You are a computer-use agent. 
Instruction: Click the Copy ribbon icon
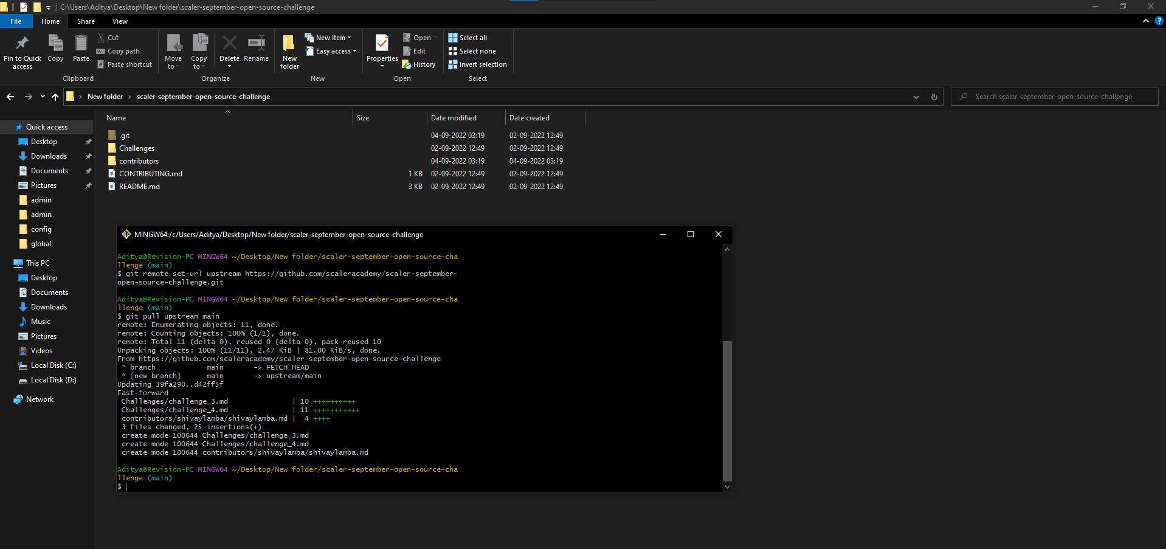pyautogui.click(x=55, y=43)
